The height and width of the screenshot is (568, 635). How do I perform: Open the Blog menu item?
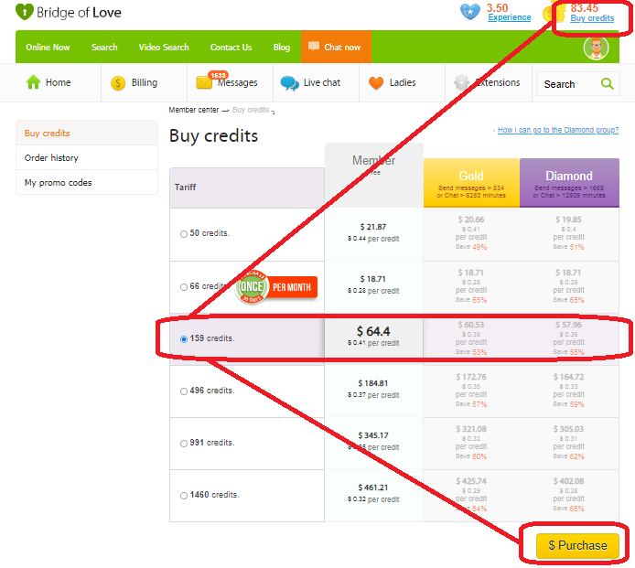282,47
